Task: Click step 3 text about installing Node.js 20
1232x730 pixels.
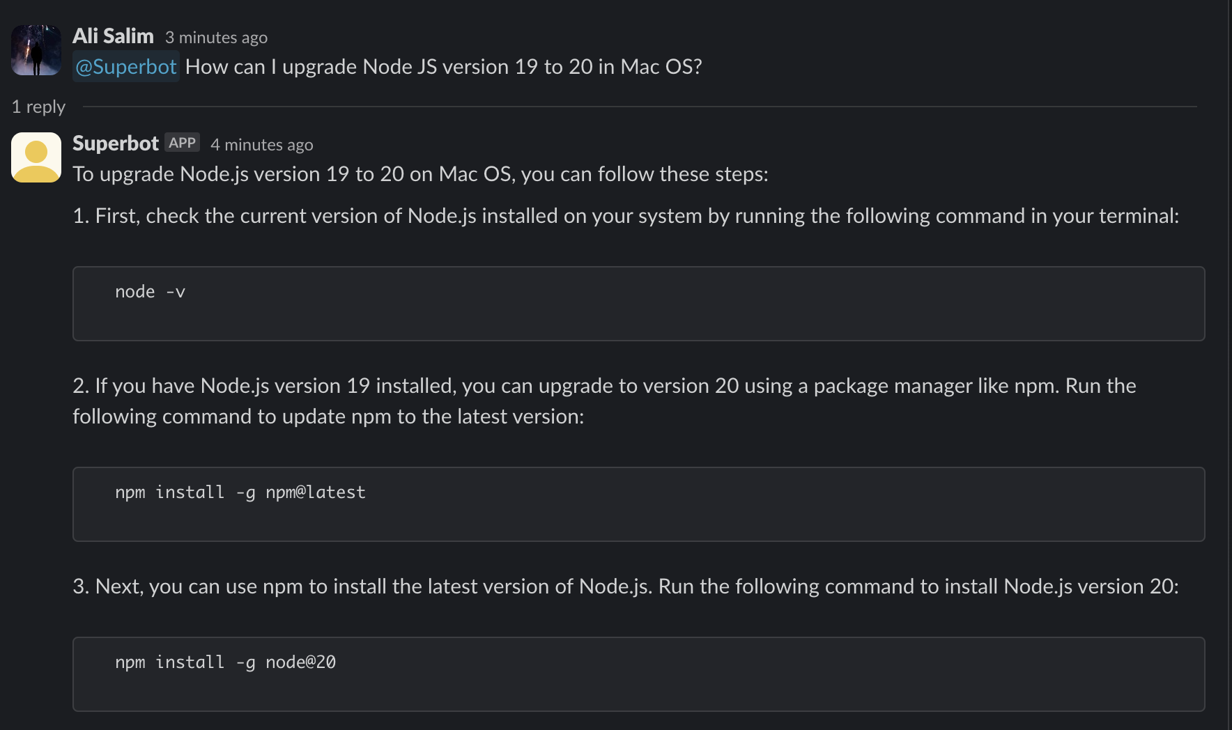Action: tap(625, 587)
